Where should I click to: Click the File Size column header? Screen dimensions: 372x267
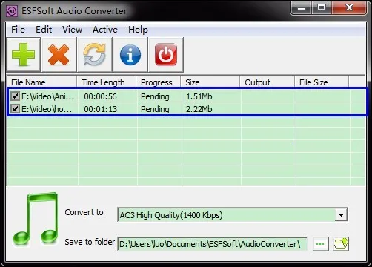(x=322, y=82)
